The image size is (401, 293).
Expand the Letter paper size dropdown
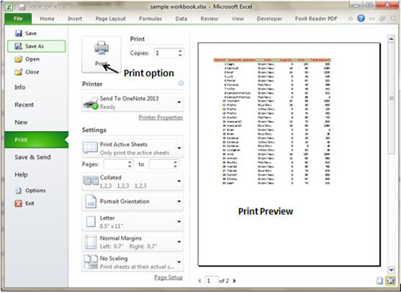point(132,222)
